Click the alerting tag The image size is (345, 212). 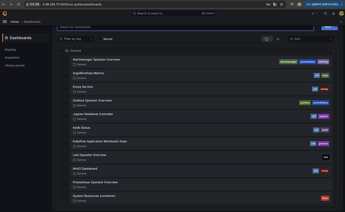pyautogui.click(x=323, y=62)
